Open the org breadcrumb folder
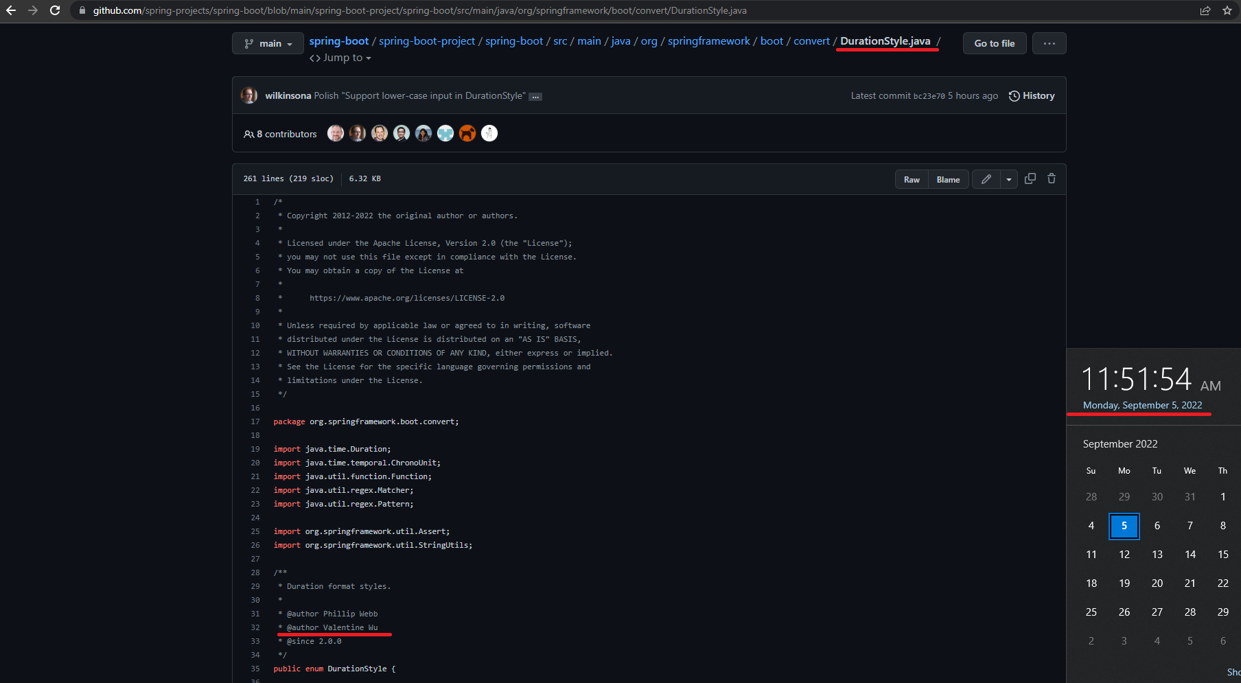 (x=649, y=41)
